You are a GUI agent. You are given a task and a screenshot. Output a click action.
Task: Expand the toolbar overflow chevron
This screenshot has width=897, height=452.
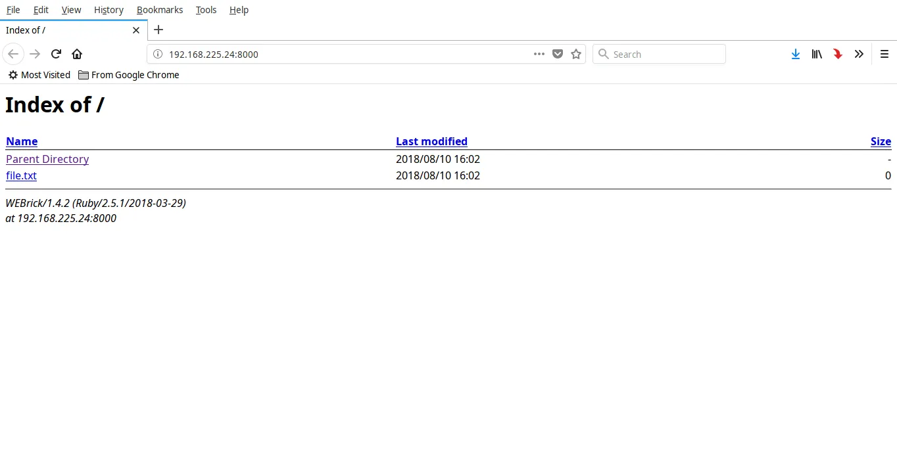pyautogui.click(x=859, y=54)
